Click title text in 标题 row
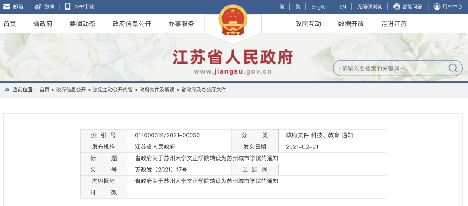 coord(207,158)
